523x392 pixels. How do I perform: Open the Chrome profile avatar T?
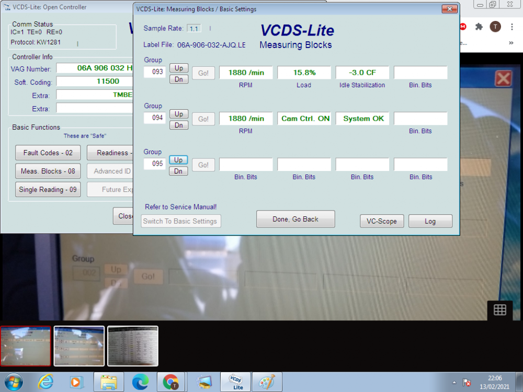[495, 27]
